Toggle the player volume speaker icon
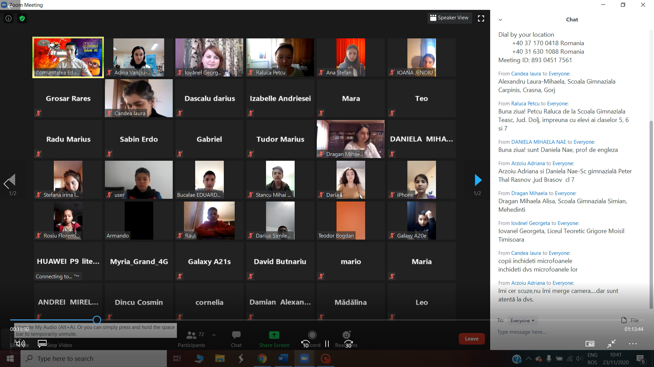The image size is (654, 367). 20,344
